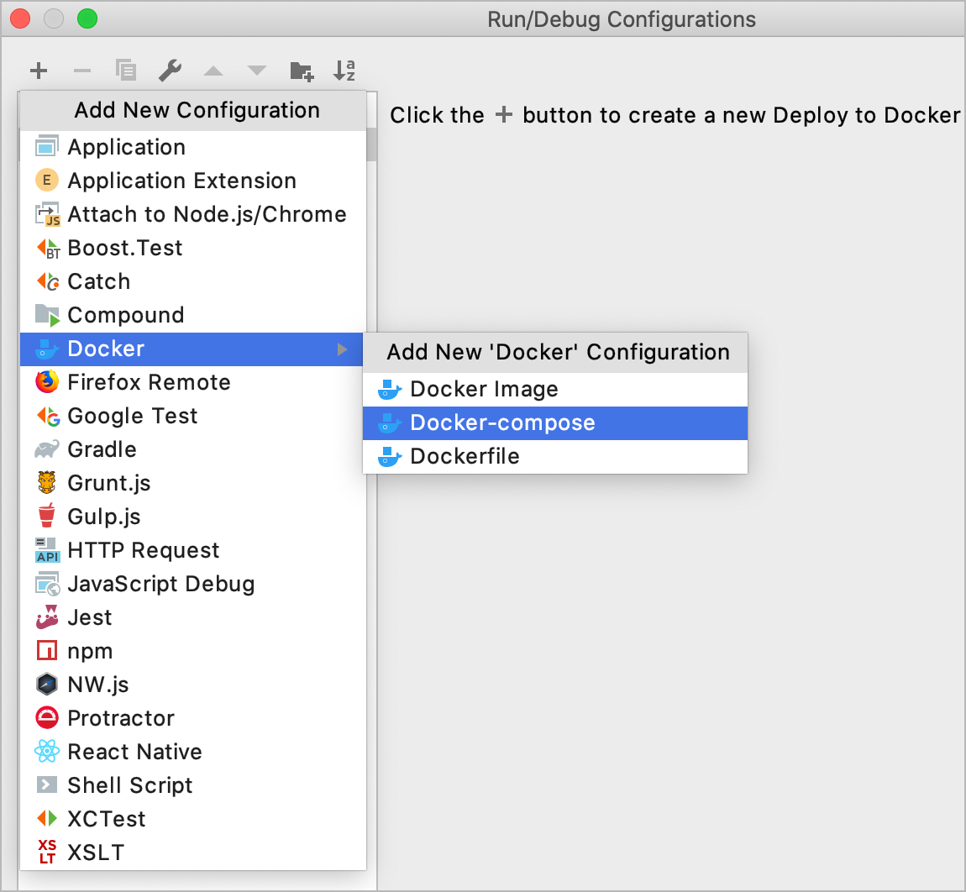The width and height of the screenshot is (966, 892).
Task: Click the new folder icon in the toolbar
Action: pyautogui.click(x=301, y=71)
